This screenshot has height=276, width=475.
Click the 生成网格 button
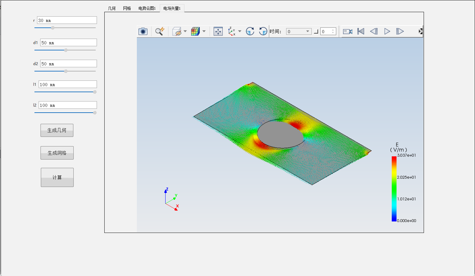57,153
